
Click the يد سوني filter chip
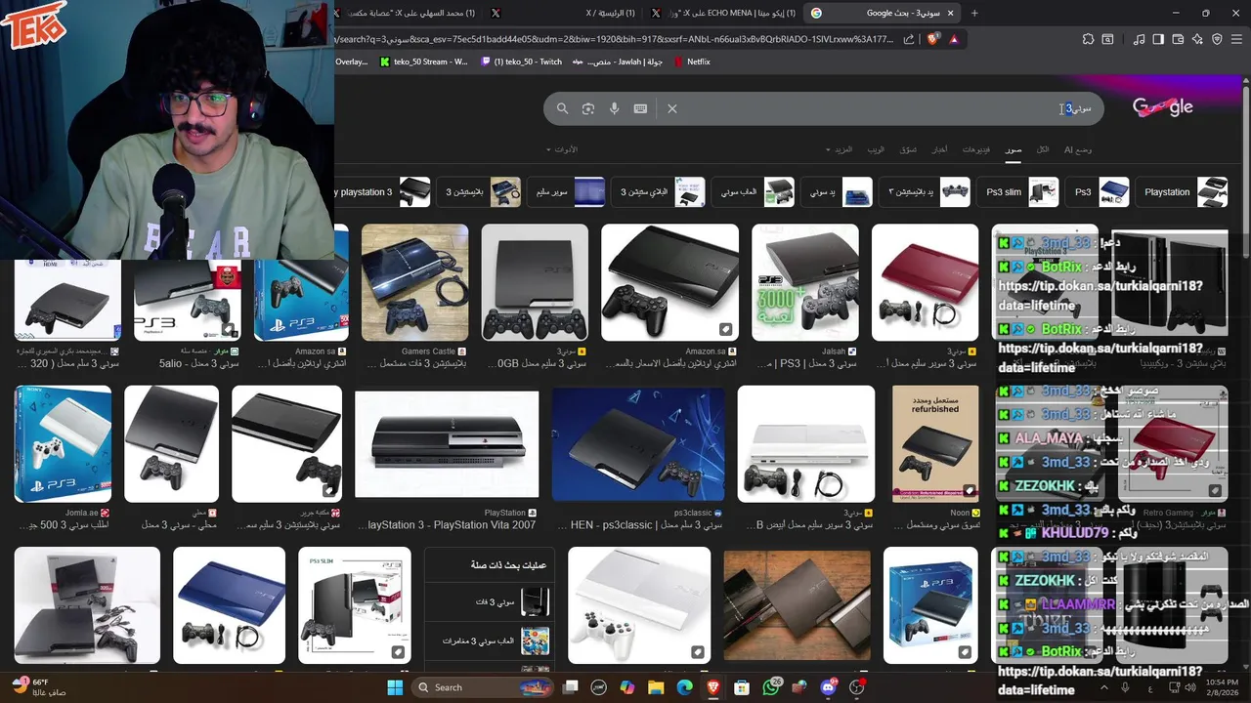click(x=839, y=192)
